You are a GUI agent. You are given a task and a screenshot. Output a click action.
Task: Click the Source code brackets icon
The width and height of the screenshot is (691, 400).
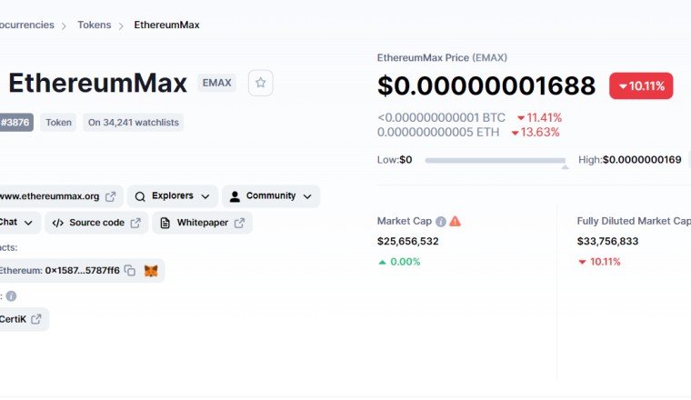57,223
